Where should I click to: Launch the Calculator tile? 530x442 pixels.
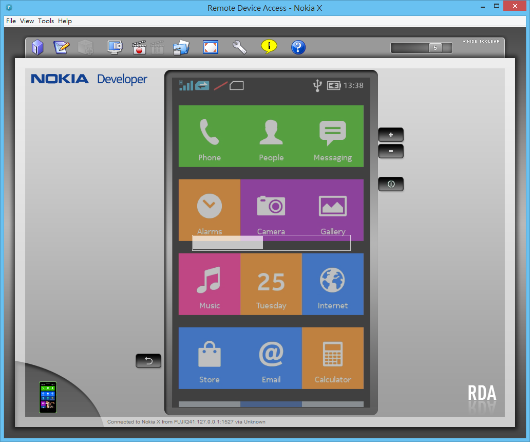click(x=333, y=358)
